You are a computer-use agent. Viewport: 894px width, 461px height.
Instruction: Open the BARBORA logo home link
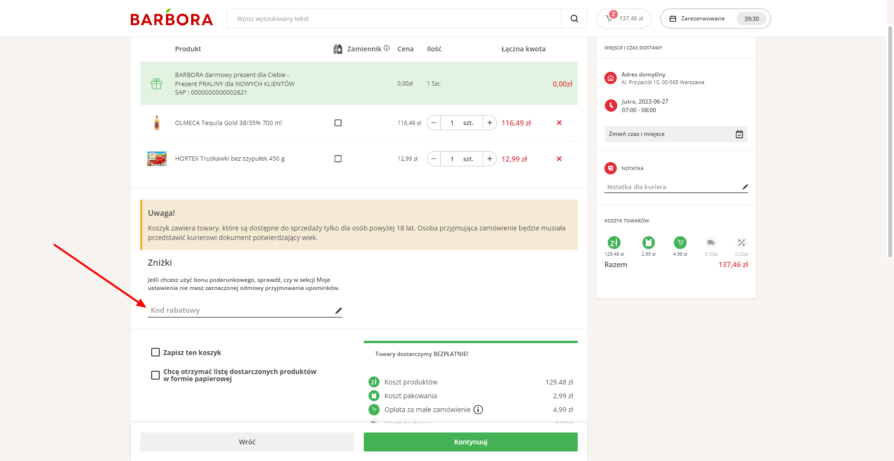(172, 18)
